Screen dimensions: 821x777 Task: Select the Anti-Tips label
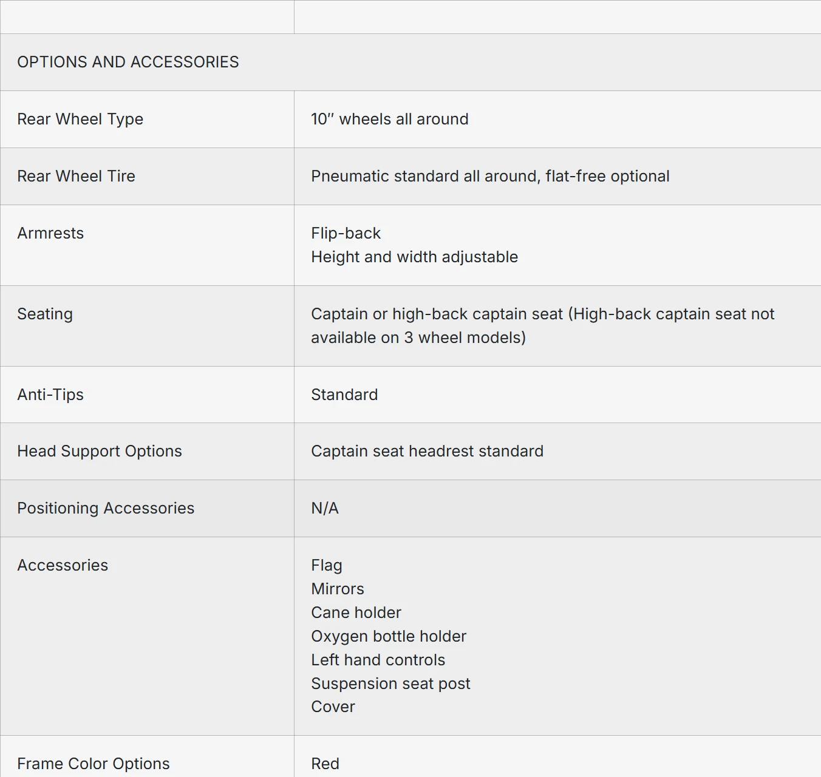[x=50, y=395]
